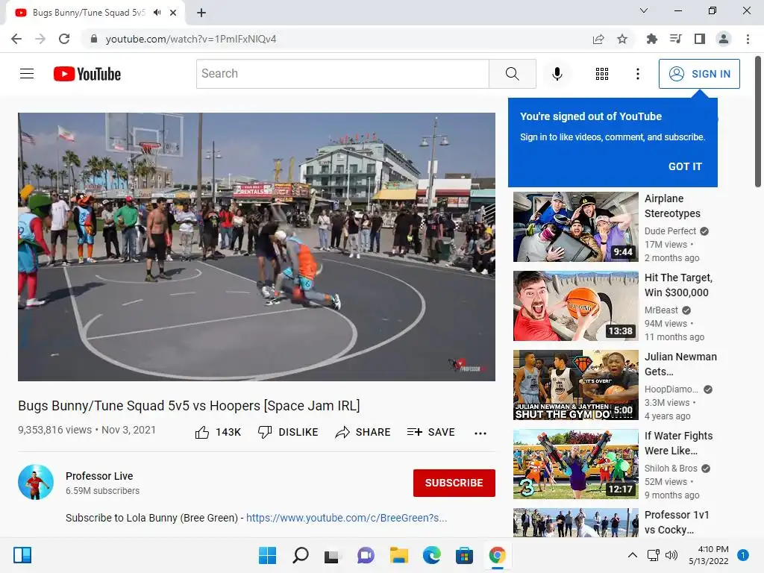This screenshot has width=764, height=573.
Task: Mute the tab via the speaker icon
Action: point(157,13)
